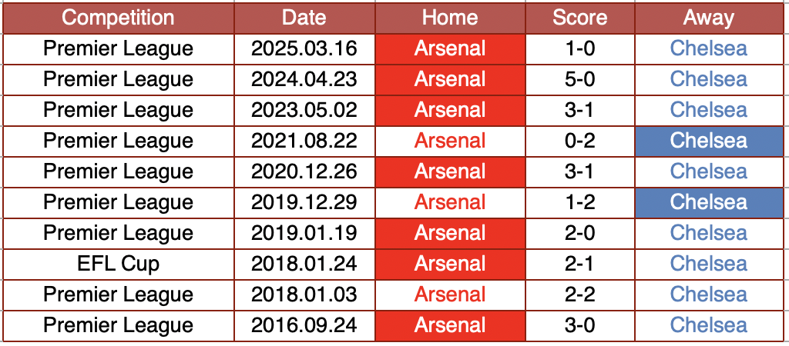789x346 pixels.
Task: Click Arsenal in the 2025.03.16 row
Action: point(450,48)
